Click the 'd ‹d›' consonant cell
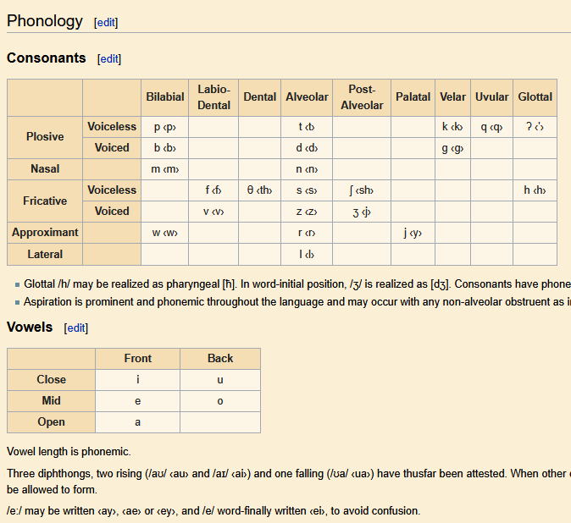 (307, 148)
